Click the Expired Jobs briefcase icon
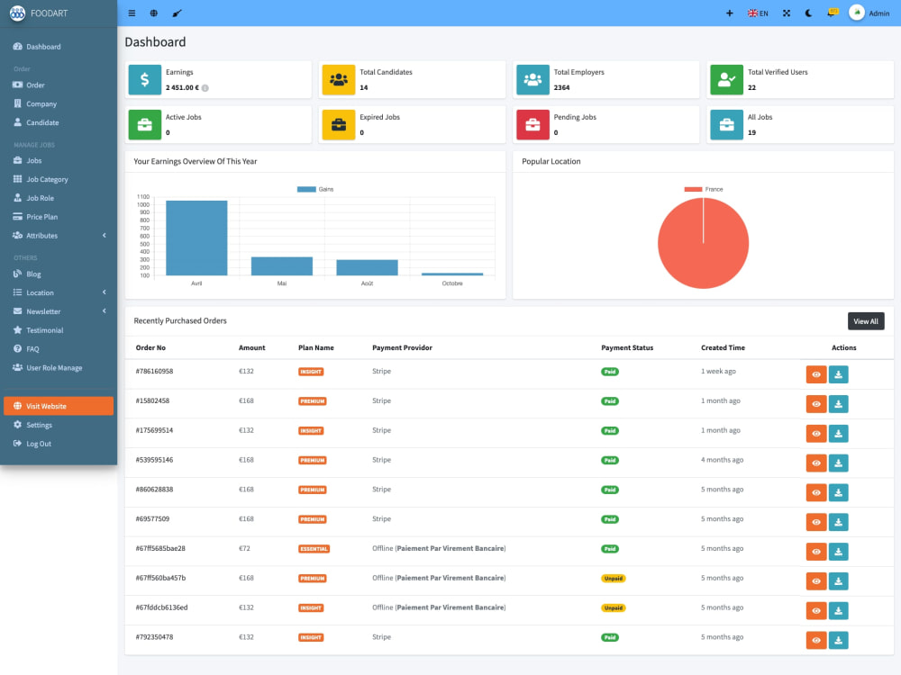 [x=339, y=124]
